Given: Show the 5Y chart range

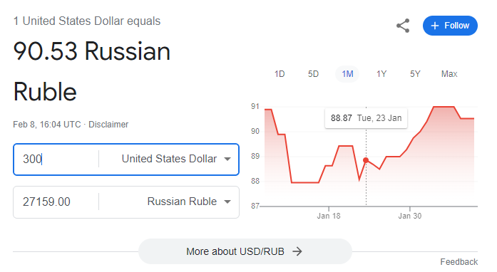Looking at the screenshot, I should (x=415, y=74).
